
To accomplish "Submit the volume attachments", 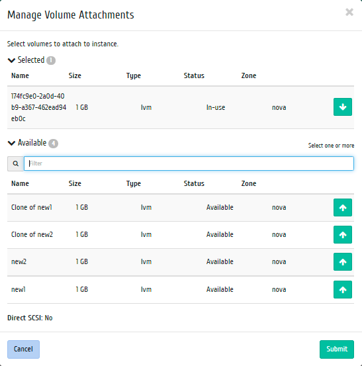I will (337, 349).
